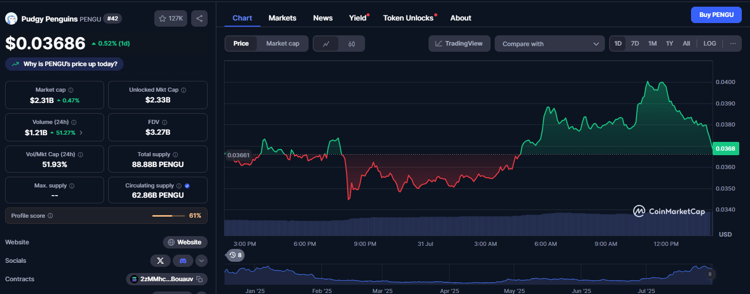Open the share icon button
Image resolution: width=750 pixels, height=294 pixels.
click(x=199, y=18)
